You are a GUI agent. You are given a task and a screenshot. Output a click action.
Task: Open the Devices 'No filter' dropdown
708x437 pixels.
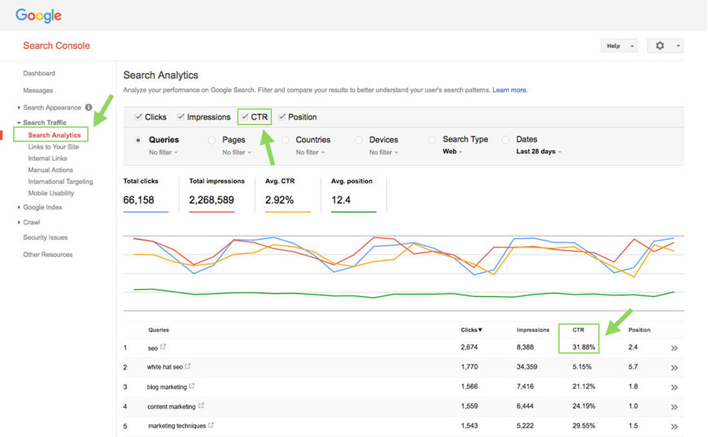point(383,152)
